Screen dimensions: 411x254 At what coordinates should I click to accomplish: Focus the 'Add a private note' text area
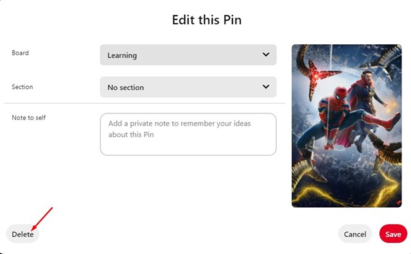point(188,134)
